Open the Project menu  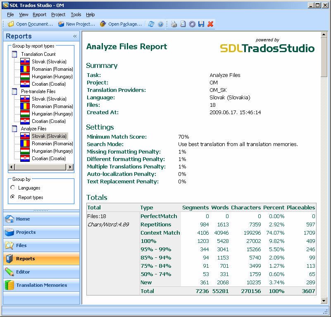[58, 14]
